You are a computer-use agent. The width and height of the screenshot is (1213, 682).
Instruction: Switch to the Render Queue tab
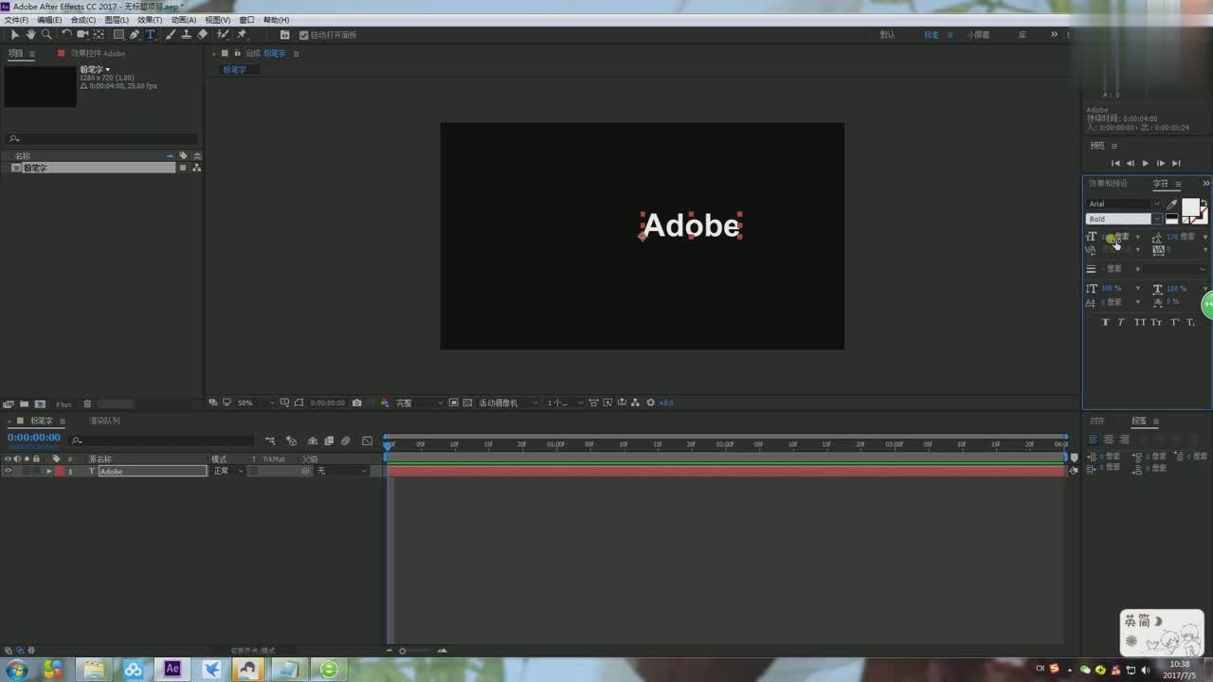[104, 421]
